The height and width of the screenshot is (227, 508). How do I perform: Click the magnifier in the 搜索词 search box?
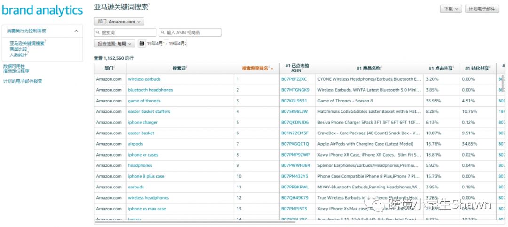tap(97, 33)
